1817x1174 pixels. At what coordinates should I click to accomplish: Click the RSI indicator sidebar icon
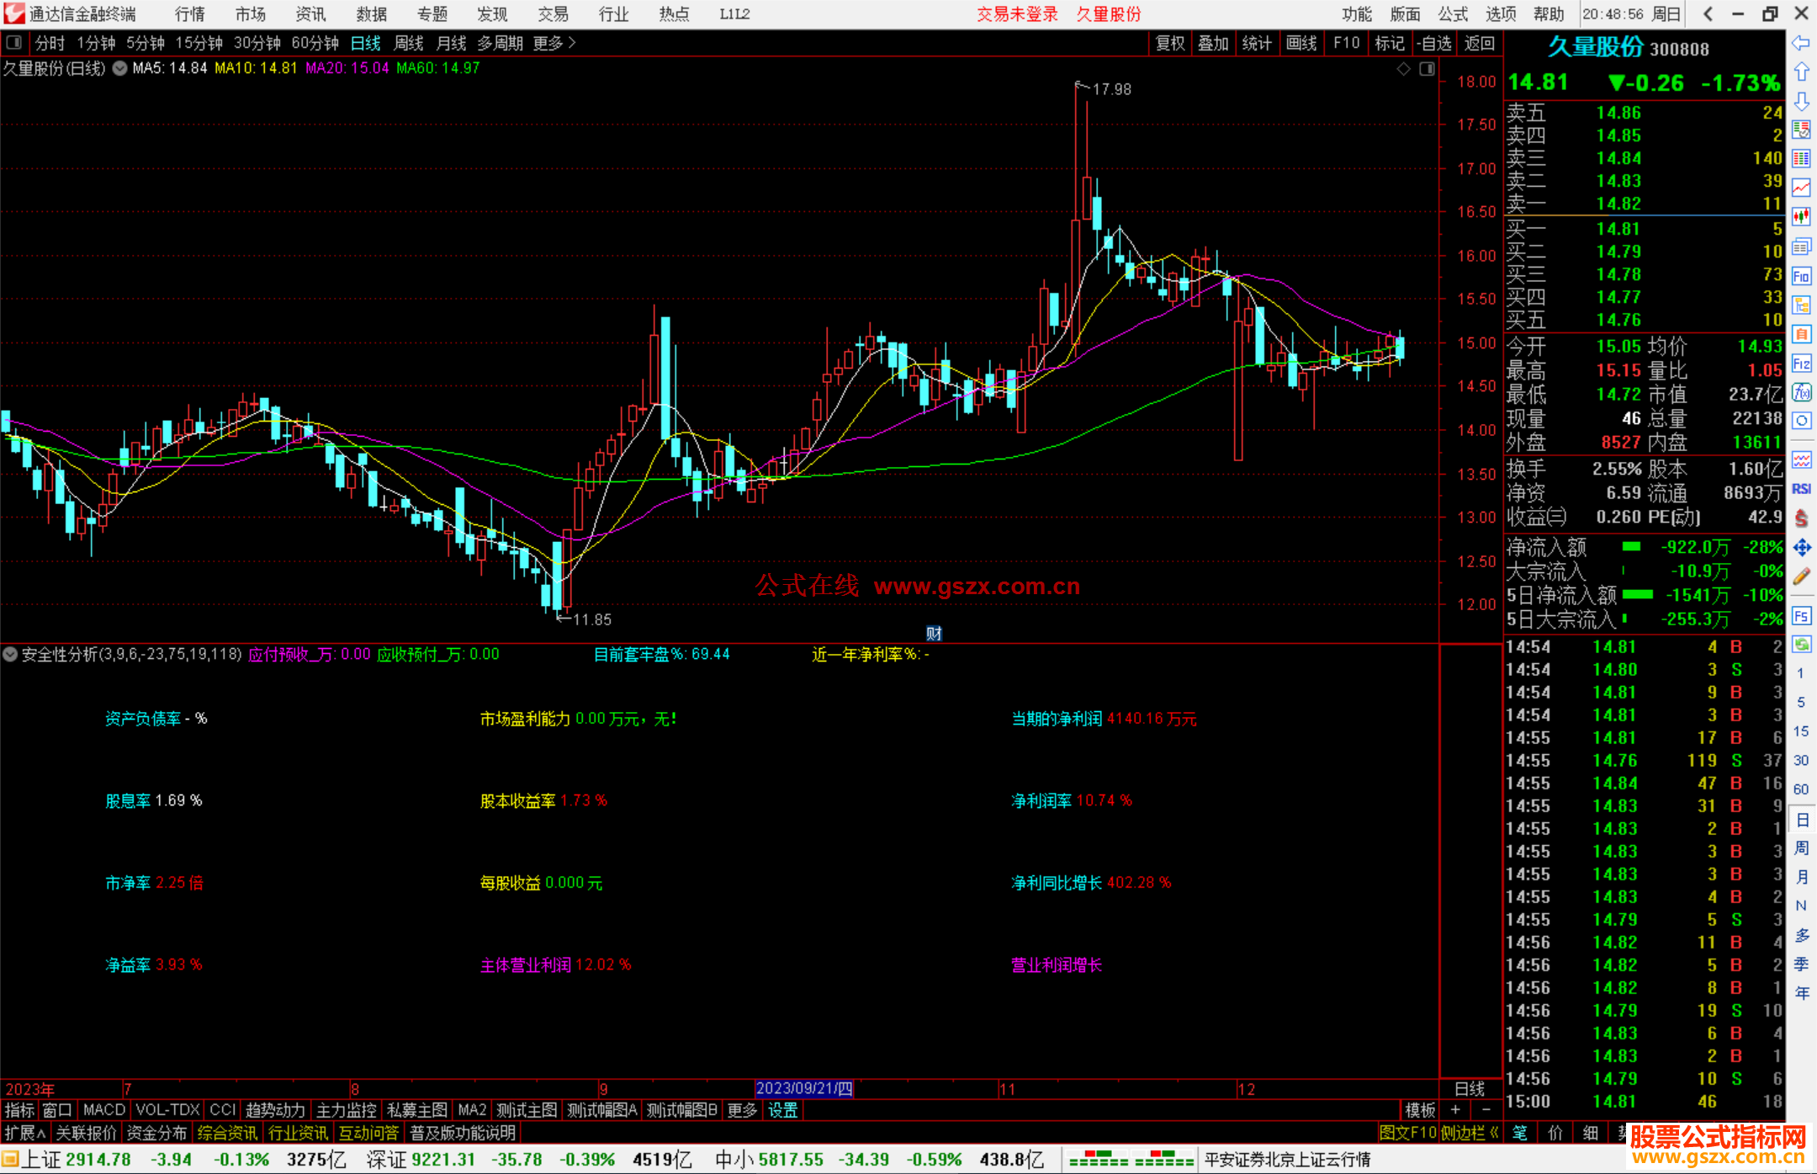1801,489
